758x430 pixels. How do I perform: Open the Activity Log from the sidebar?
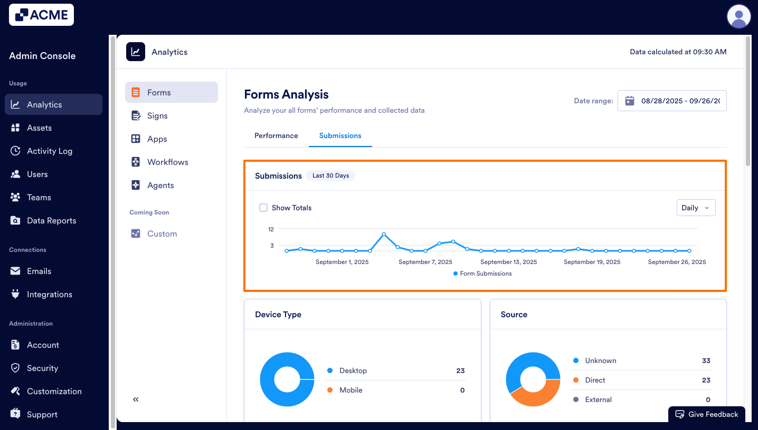pyautogui.click(x=50, y=151)
